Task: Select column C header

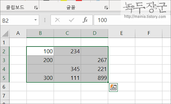Action: point(67,33)
